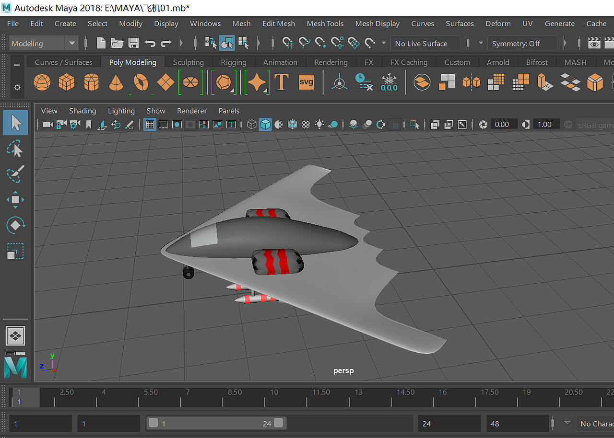The height and width of the screenshot is (438, 614).
Task: Select the Lasso tool in the toolbox
Action: tap(15, 149)
